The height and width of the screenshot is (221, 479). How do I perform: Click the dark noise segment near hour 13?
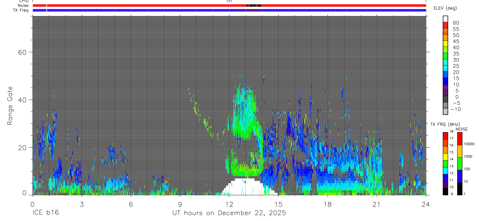point(254,5)
